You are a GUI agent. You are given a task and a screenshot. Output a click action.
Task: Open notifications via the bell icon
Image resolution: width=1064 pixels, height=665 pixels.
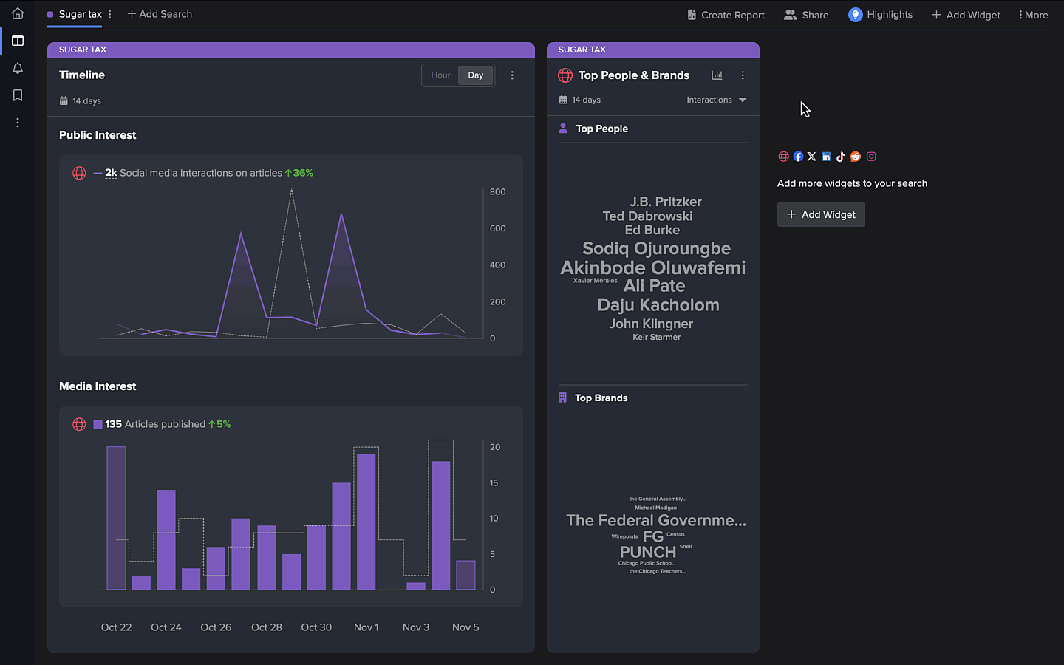pos(17,67)
